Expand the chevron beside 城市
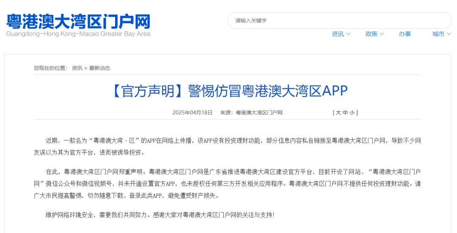Screen dimensions: 457x233 click(449, 34)
